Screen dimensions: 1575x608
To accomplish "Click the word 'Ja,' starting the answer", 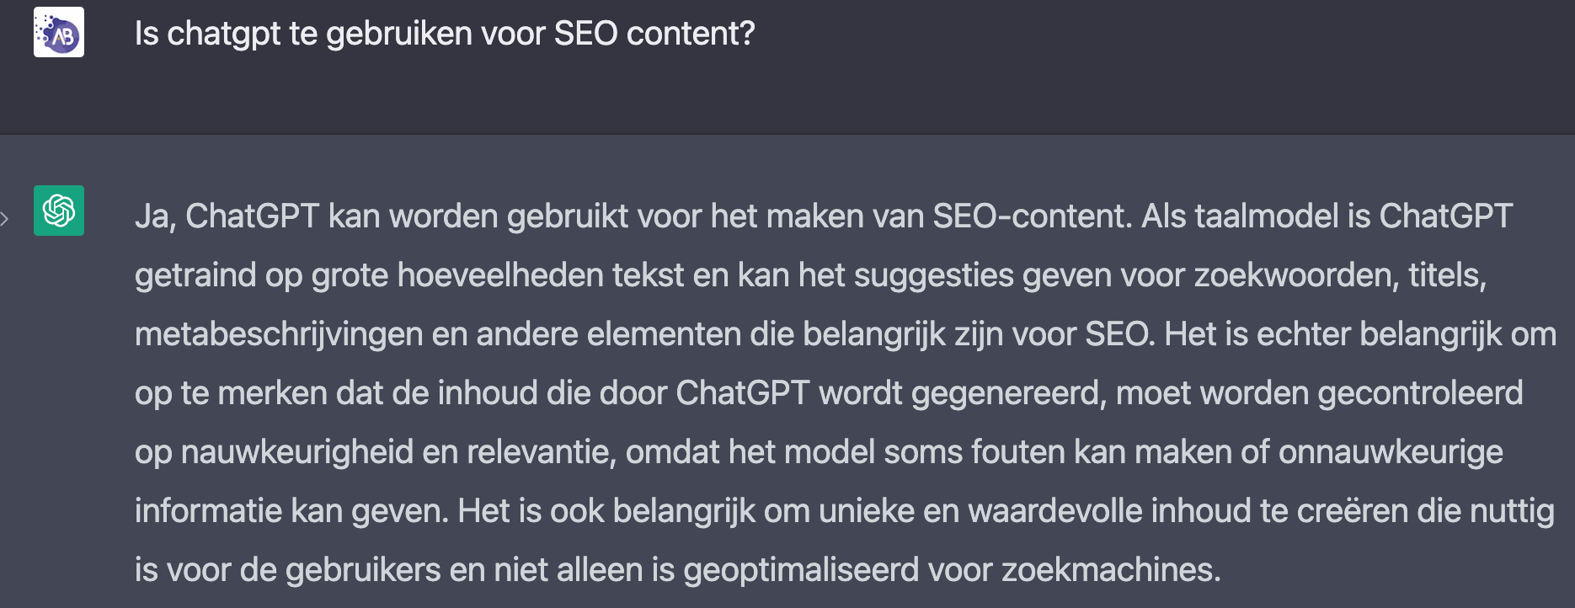I will click(156, 216).
